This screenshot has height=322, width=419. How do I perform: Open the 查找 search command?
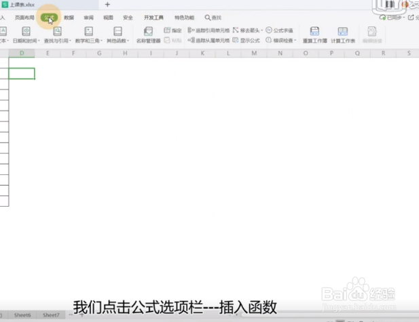(x=213, y=18)
